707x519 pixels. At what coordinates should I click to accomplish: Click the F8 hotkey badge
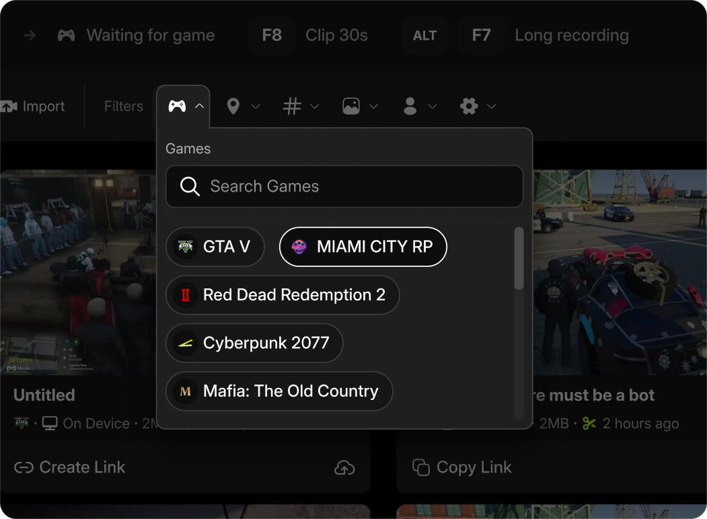[272, 35]
